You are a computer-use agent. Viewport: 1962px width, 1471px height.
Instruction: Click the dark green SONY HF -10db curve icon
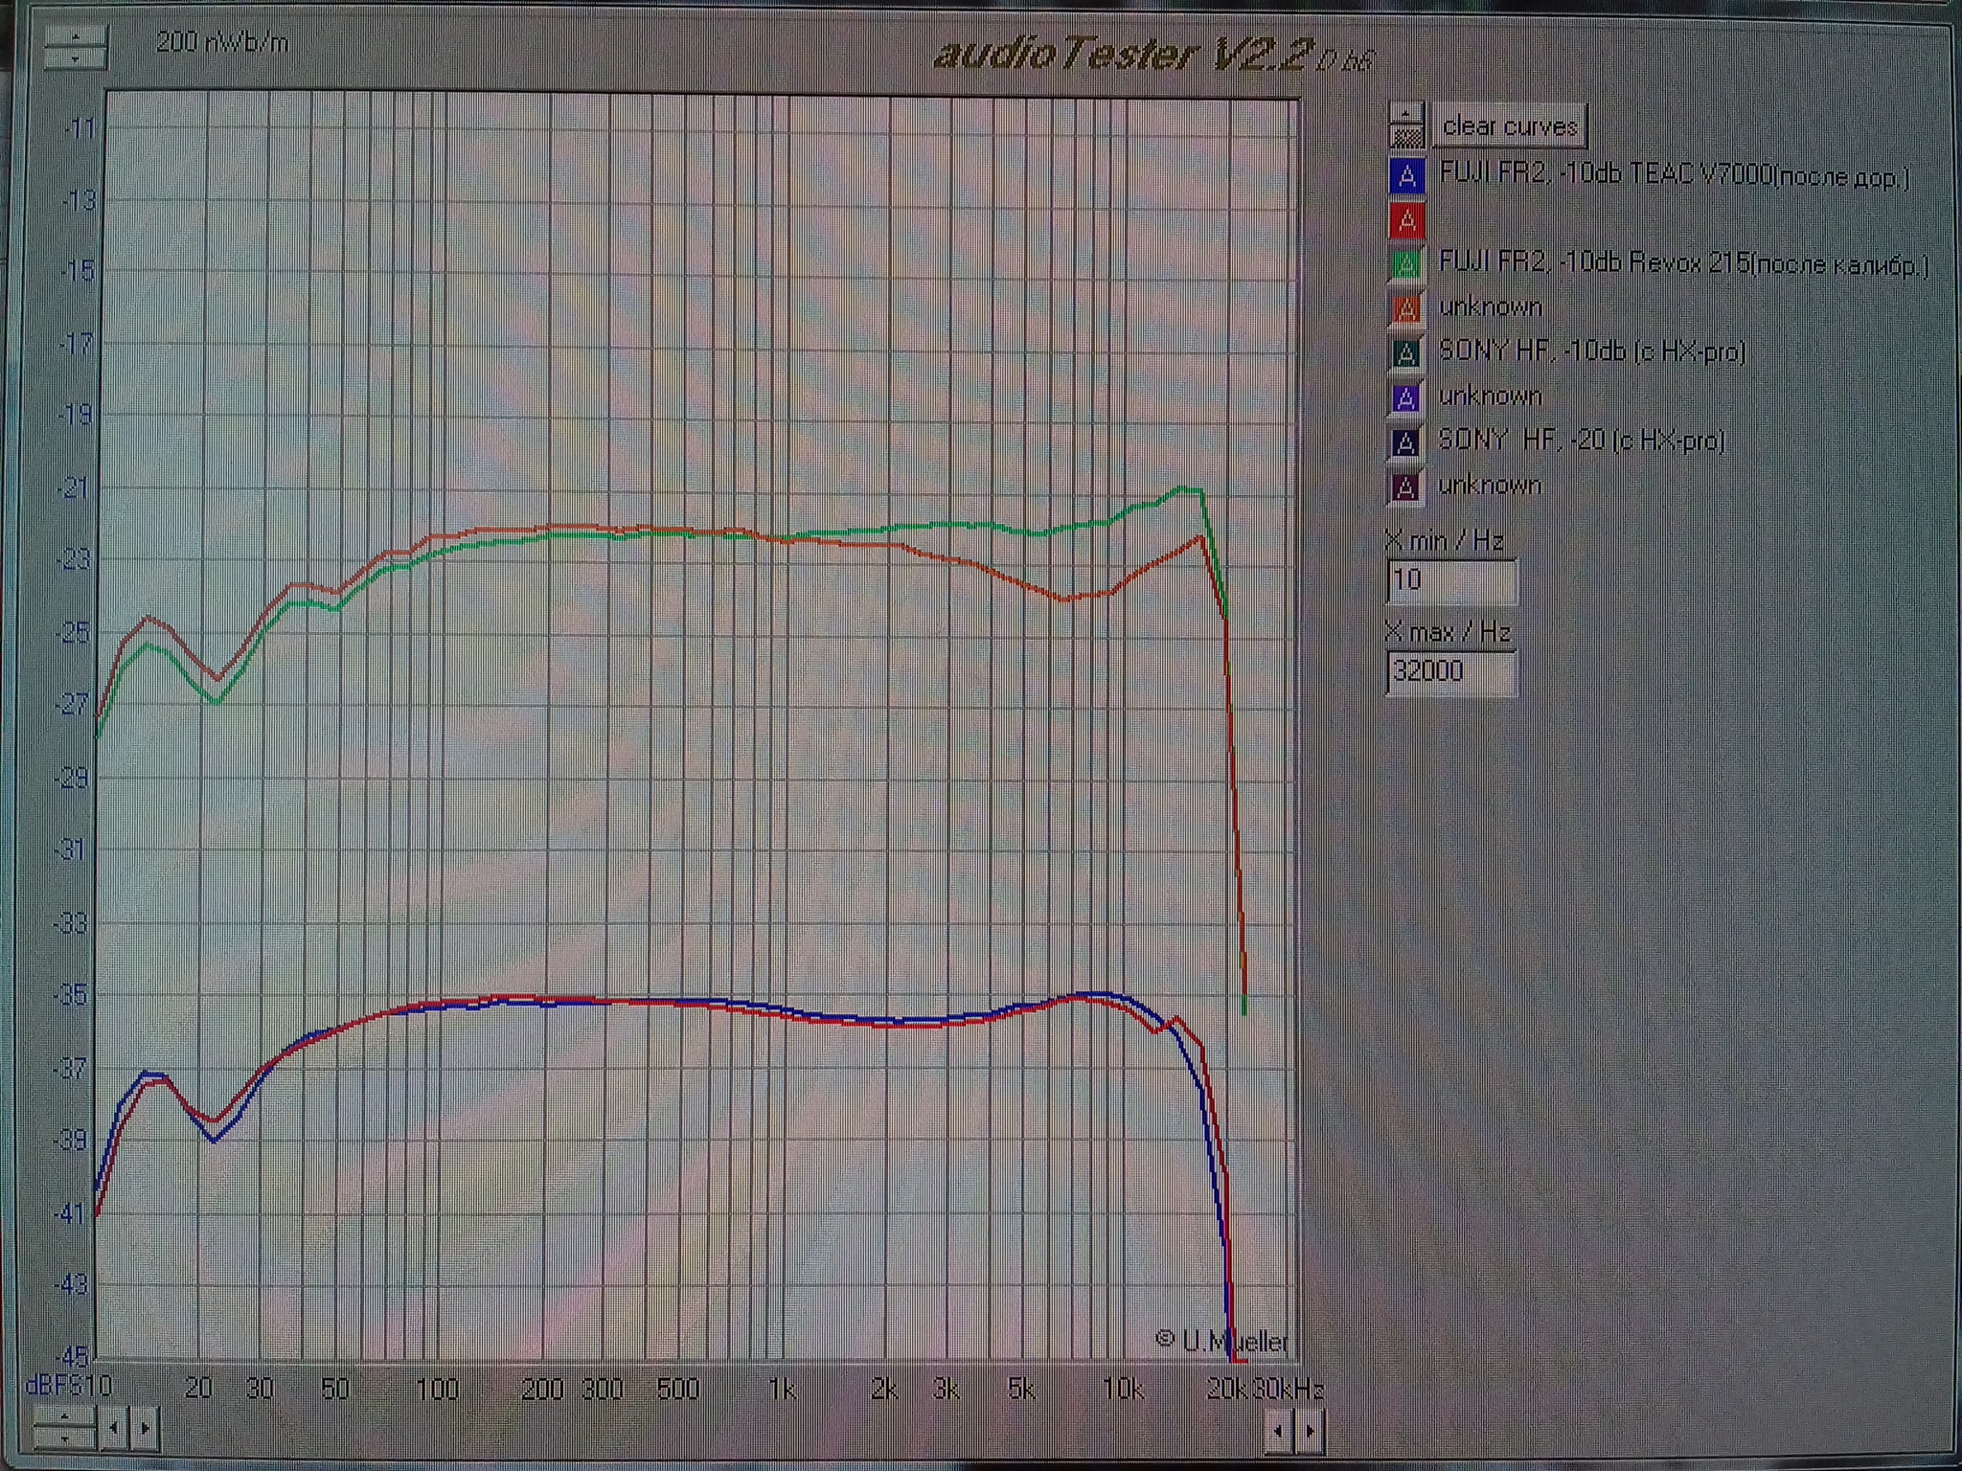click(x=1406, y=352)
